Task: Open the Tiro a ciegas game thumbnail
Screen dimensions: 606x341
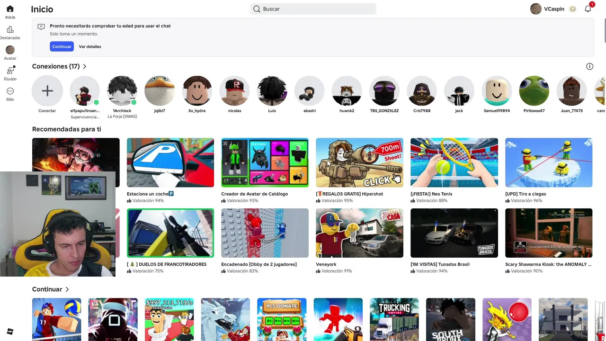Action: pos(549,162)
